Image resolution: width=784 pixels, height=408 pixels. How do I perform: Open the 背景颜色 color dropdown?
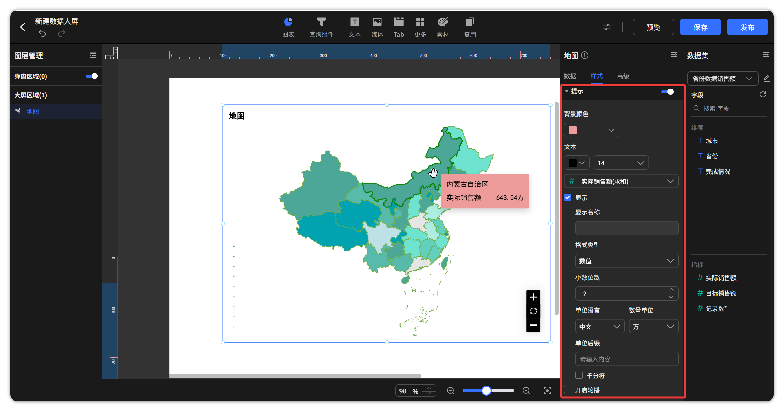tap(591, 130)
